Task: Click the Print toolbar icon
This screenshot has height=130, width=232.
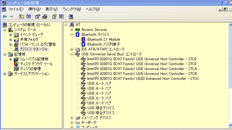Action: coord(45,17)
